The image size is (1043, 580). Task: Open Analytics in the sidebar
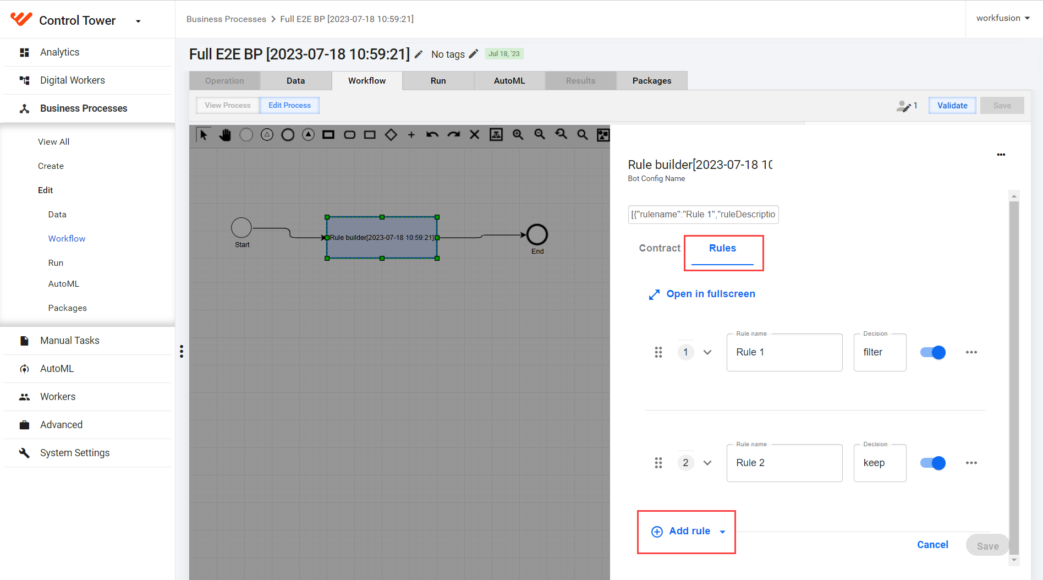(x=59, y=52)
